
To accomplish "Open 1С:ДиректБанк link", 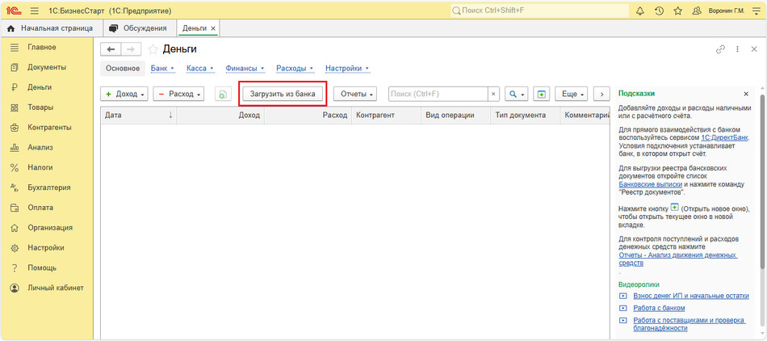I will (725, 138).
